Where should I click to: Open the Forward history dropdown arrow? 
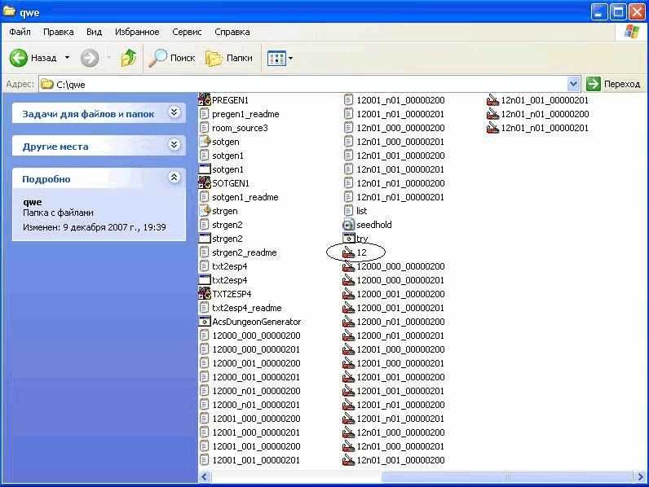pos(108,58)
